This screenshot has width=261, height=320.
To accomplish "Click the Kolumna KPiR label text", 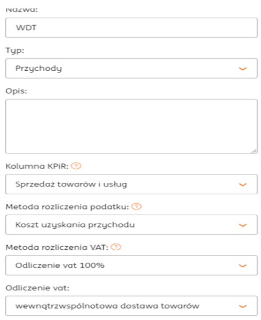I will click(37, 166).
